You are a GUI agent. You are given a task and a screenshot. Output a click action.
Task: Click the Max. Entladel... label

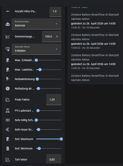(x=24, y=60)
